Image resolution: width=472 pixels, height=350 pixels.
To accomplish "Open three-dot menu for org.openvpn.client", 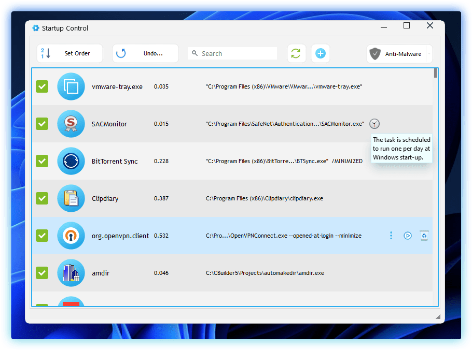I will tap(391, 236).
